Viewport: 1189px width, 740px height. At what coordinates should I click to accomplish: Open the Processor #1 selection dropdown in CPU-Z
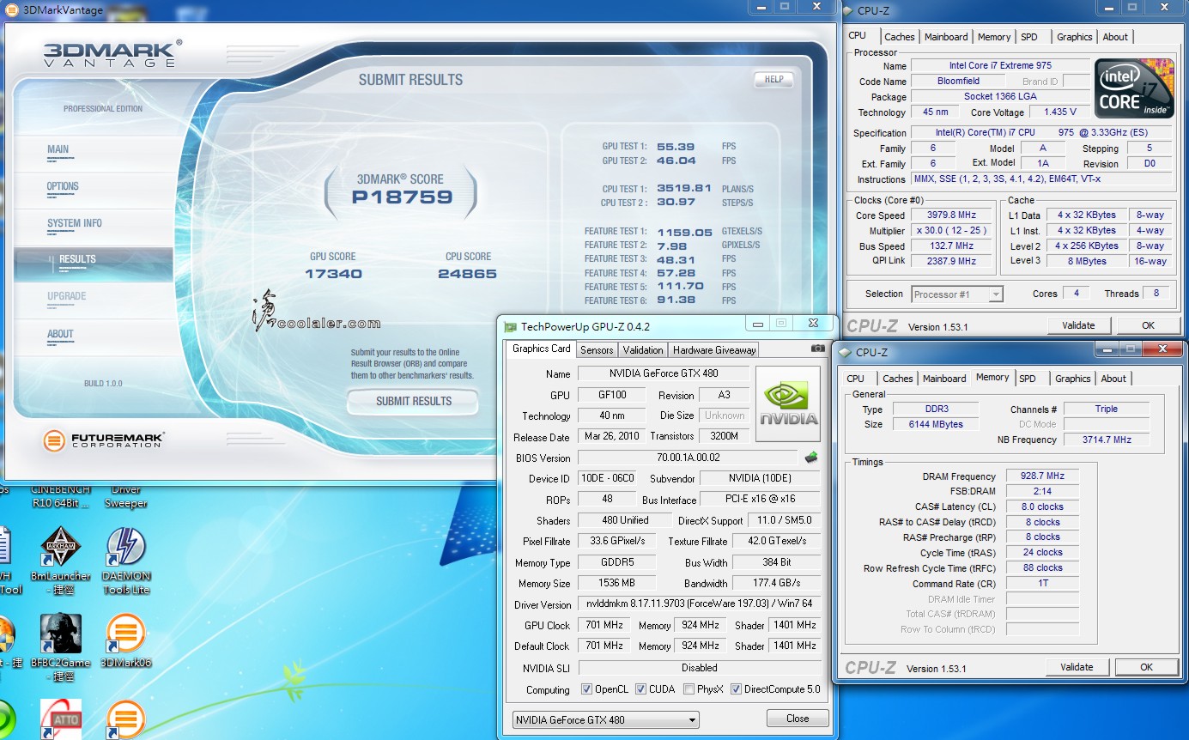click(957, 294)
